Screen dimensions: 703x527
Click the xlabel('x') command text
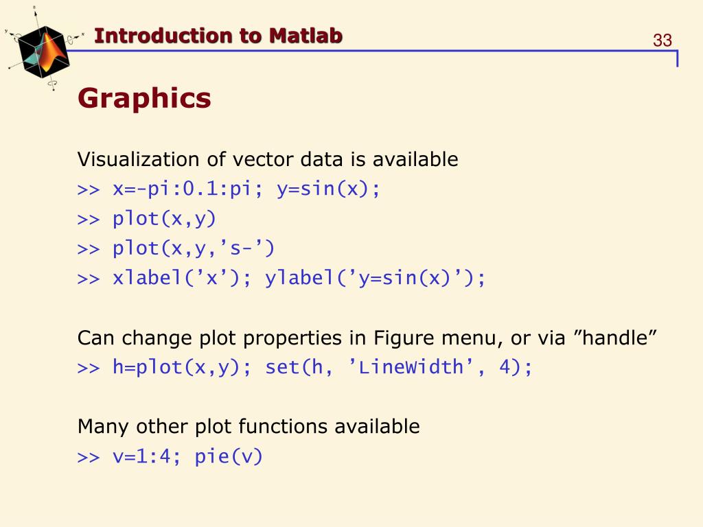[x=182, y=278]
